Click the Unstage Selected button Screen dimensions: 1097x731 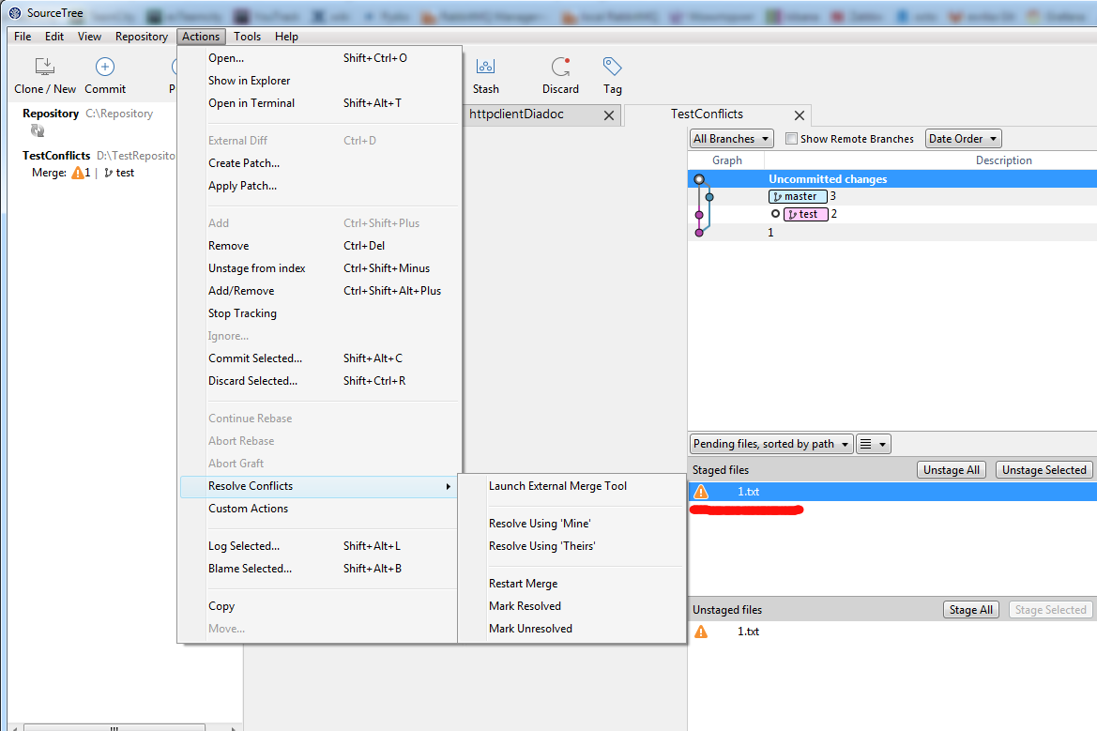click(x=1044, y=470)
